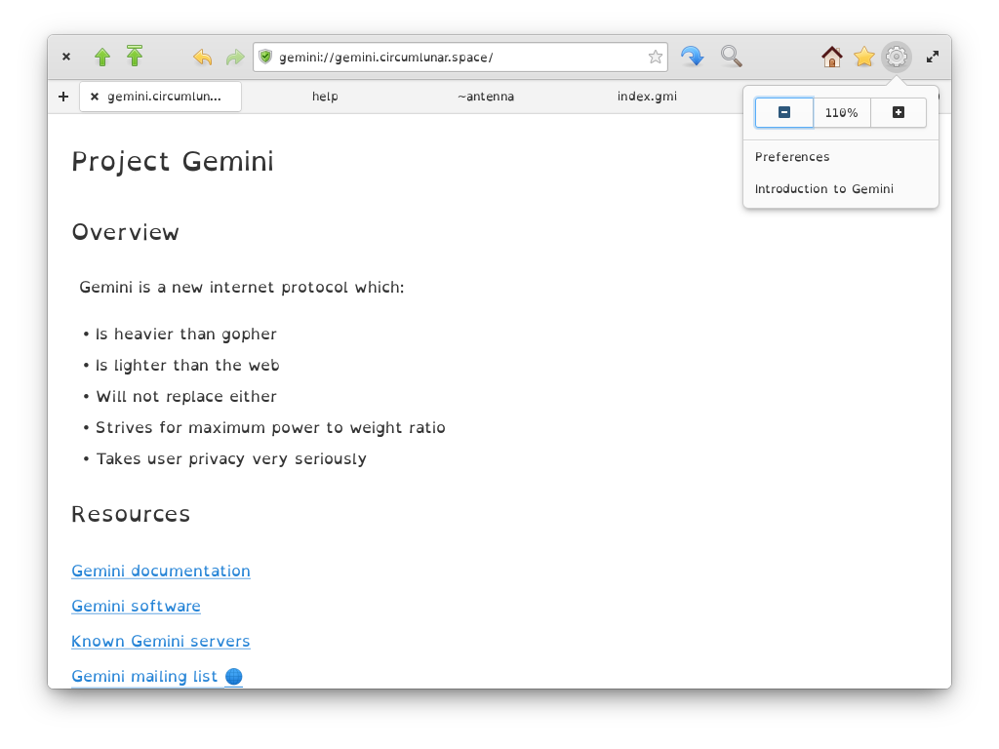Click the go-to-root top arrow icon
The width and height of the screenshot is (999, 749).
(x=135, y=56)
